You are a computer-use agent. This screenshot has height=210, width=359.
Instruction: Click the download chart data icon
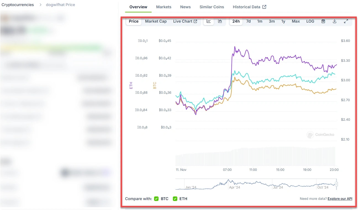coord(334,21)
